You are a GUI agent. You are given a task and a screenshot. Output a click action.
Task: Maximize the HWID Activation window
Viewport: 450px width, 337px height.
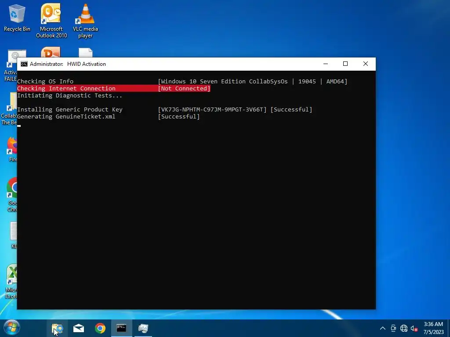pos(345,64)
